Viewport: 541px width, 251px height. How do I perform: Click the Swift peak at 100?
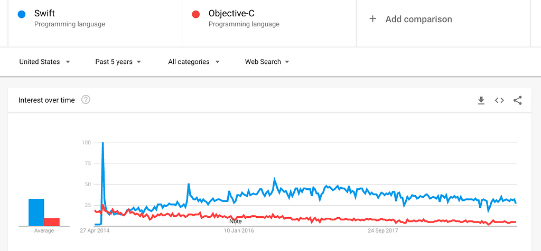tap(103, 143)
